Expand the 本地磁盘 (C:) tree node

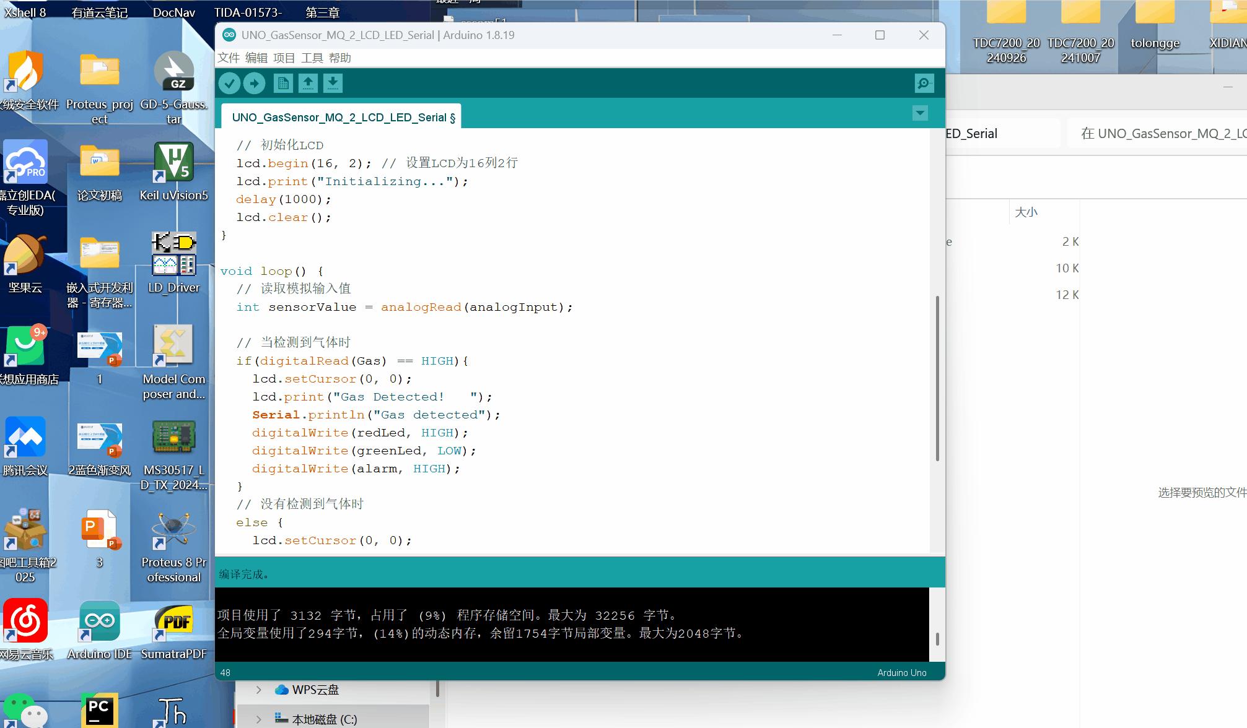pyautogui.click(x=259, y=719)
